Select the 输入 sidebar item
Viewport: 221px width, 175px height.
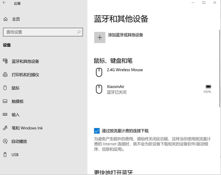click(x=15, y=115)
